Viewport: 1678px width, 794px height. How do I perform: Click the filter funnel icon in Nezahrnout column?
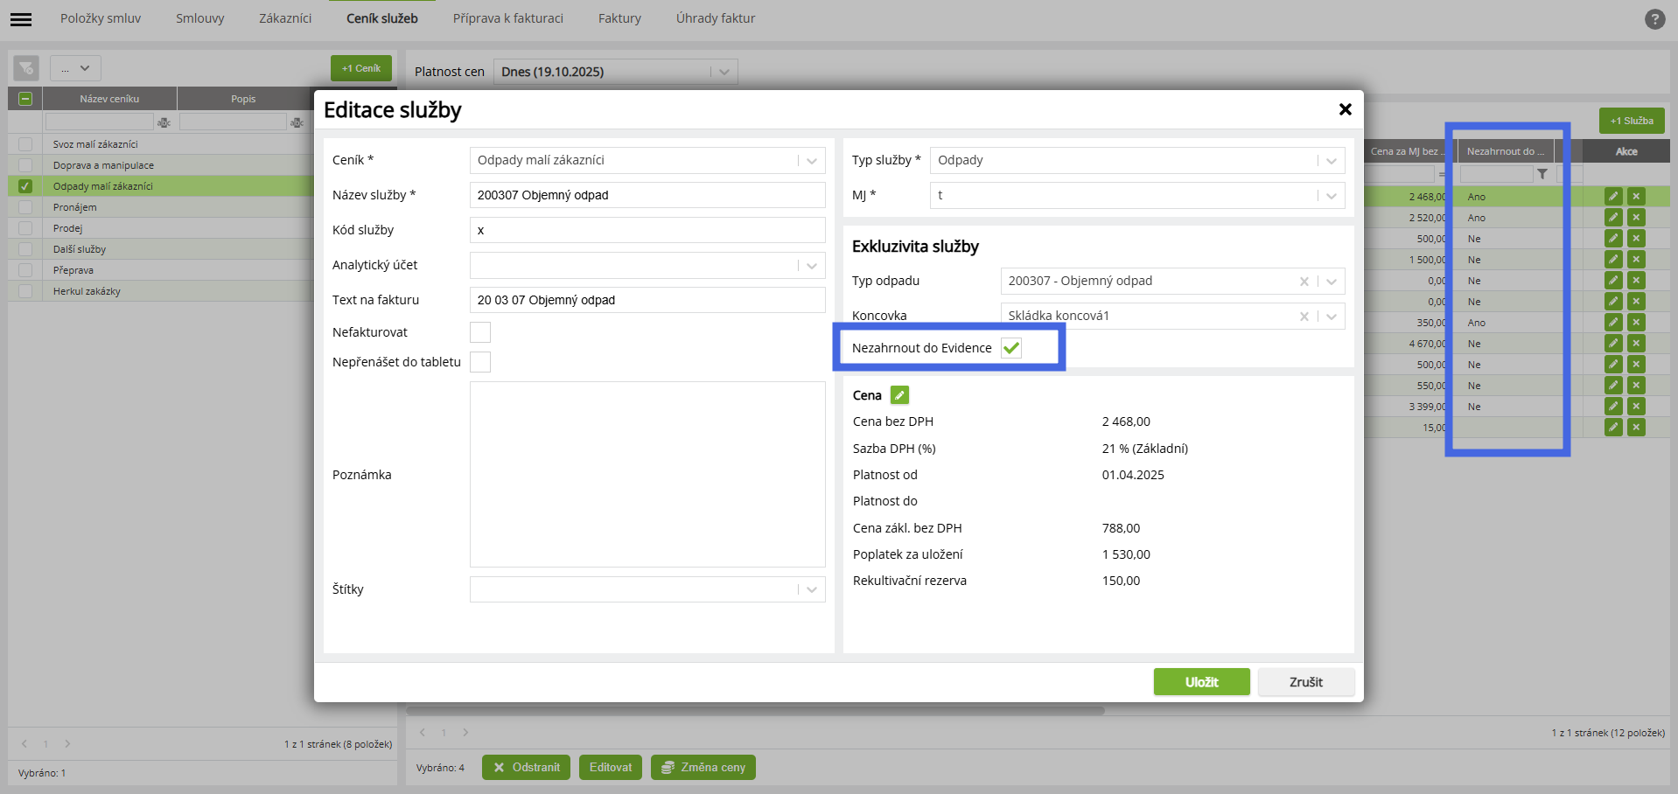click(1542, 174)
